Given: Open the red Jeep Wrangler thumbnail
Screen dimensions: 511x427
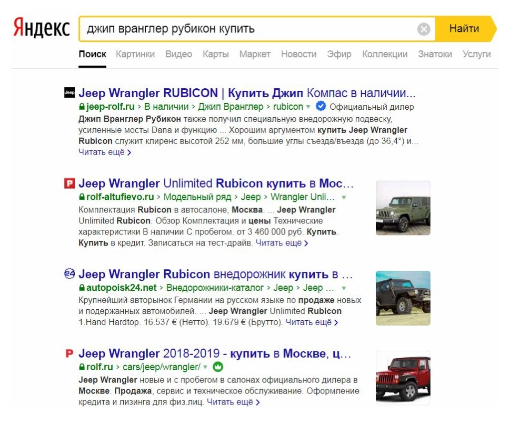Looking at the screenshot, I should pos(403,378).
